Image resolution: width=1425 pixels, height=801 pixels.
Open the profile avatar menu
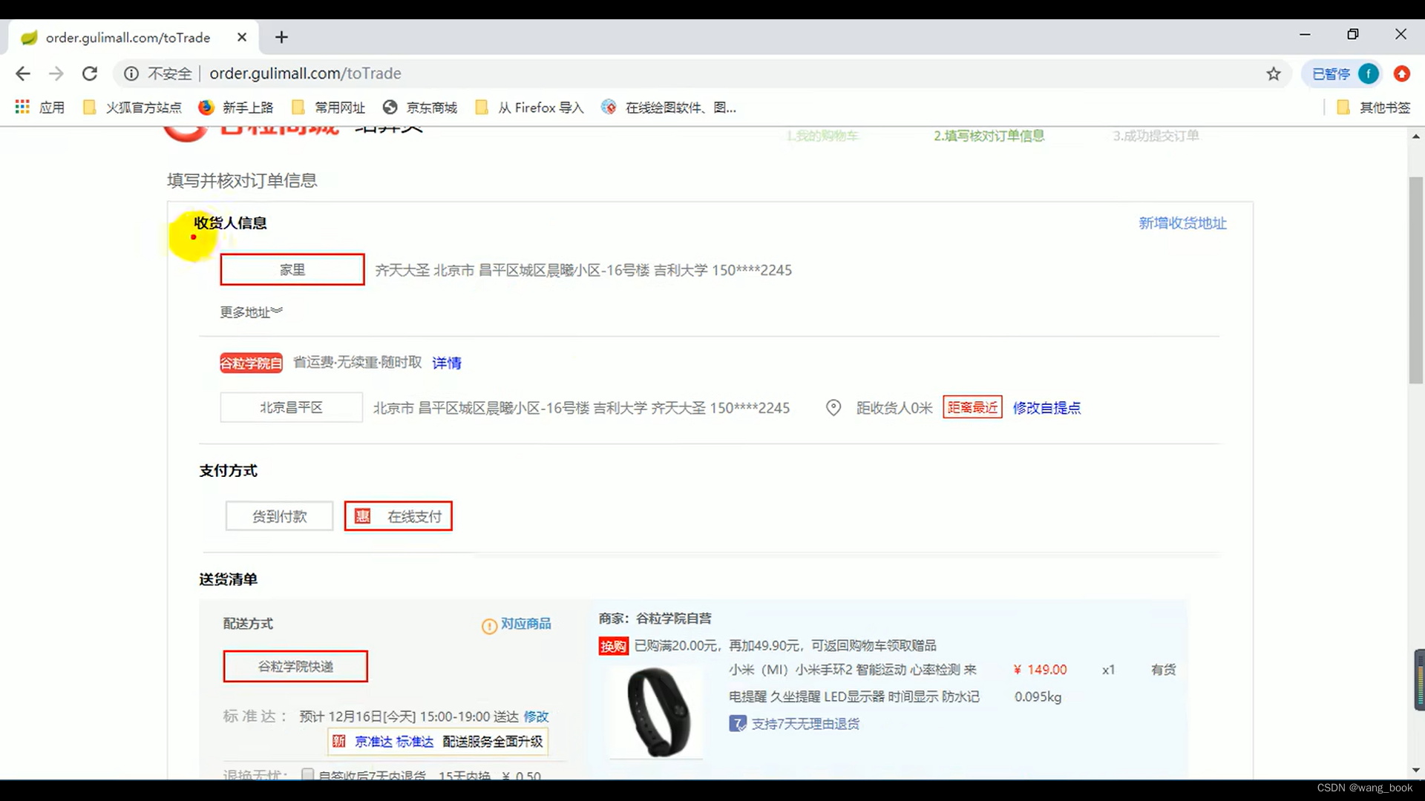tap(1369, 73)
